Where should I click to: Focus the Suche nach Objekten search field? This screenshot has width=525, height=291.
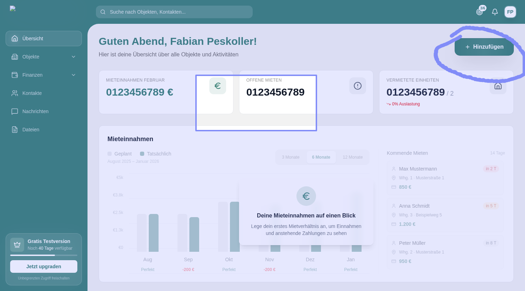point(178,12)
